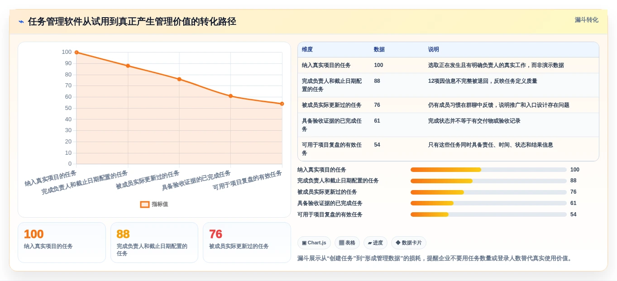Click the description starting 12项因信息不完整
The image size is (617, 281).
(x=483, y=81)
